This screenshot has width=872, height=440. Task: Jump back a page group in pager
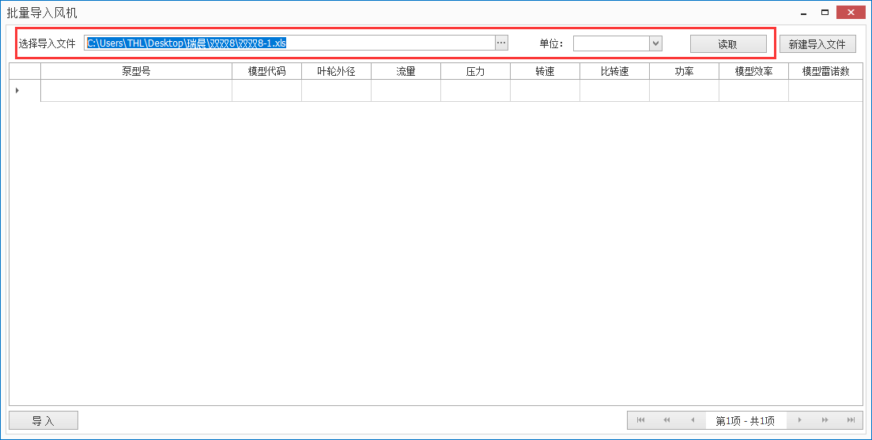point(666,420)
